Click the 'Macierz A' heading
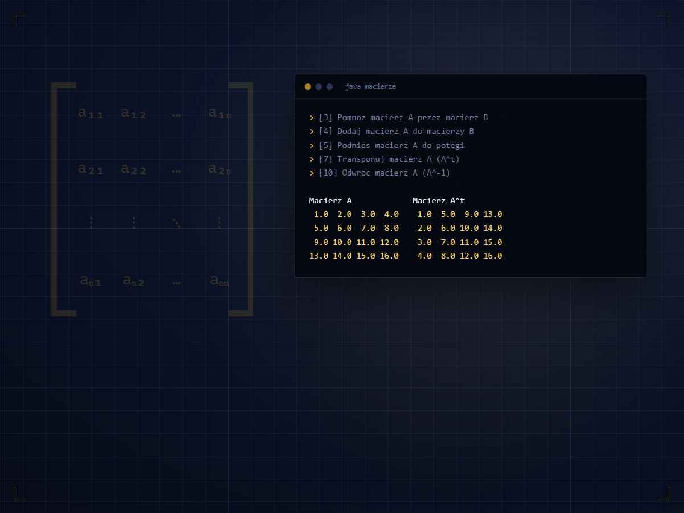Viewport: 684px width, 513px height. pos(330,201)
